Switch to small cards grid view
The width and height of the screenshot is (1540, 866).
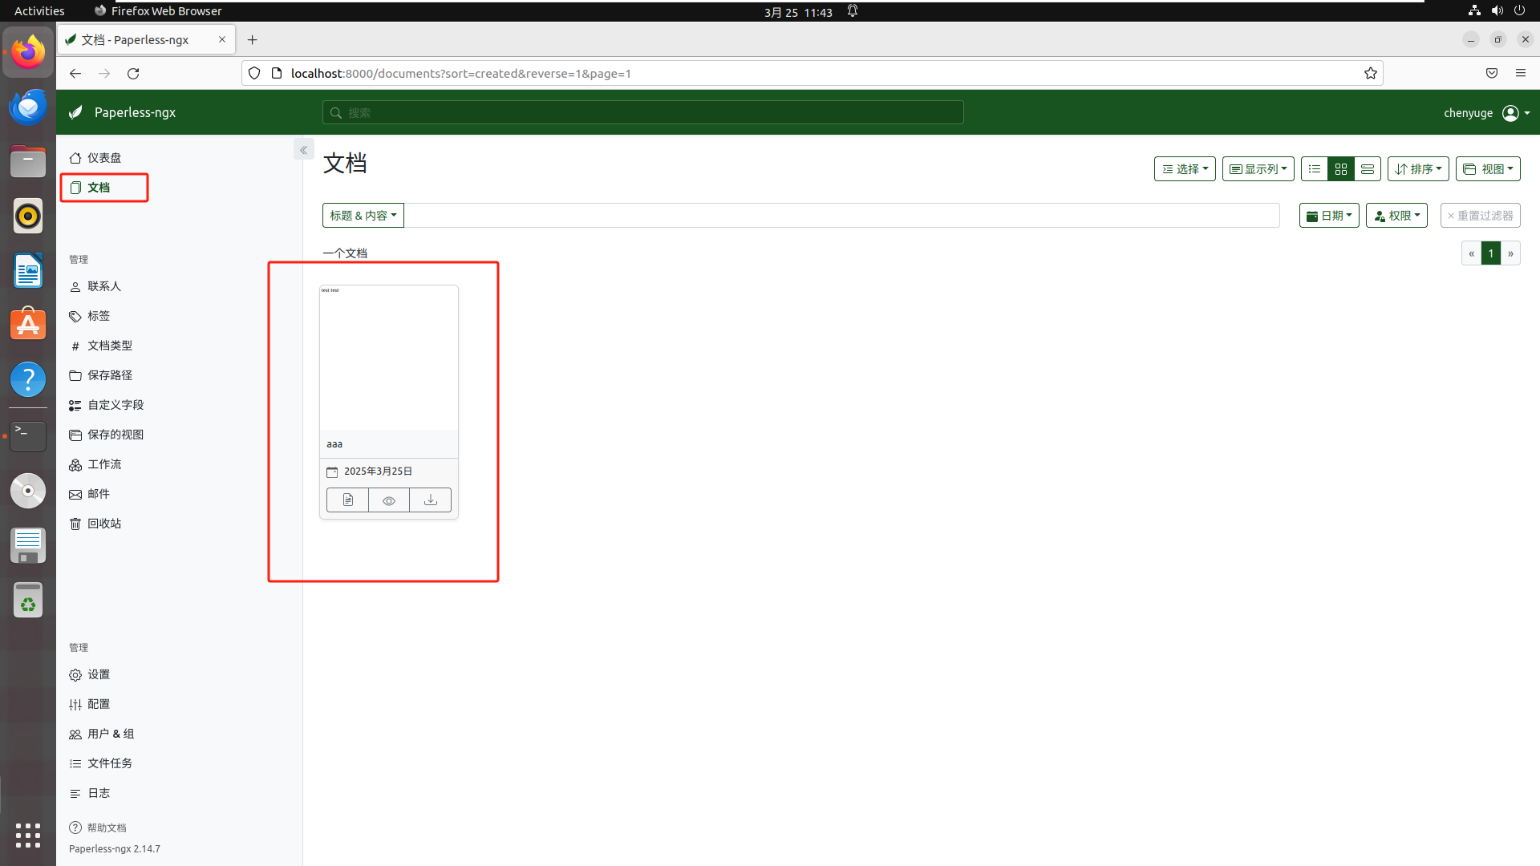1341,168
